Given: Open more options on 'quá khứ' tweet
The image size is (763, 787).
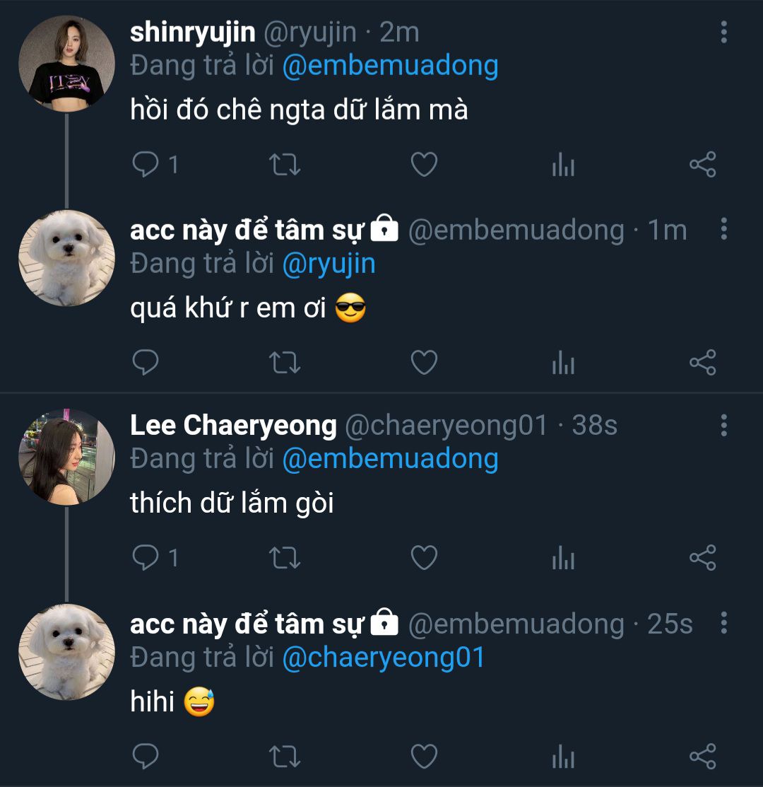Looking at the screenshot, I should click(724, 230).
